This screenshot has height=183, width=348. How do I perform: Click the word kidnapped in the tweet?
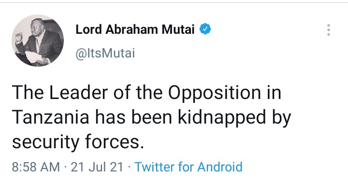coord(222,117)
